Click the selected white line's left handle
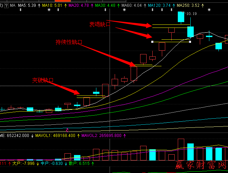The width and height of the screenshot is (228, 173). pos(152,42)
